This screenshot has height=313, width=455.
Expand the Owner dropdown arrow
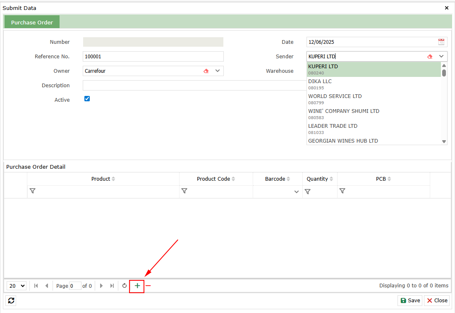(218, 71)
